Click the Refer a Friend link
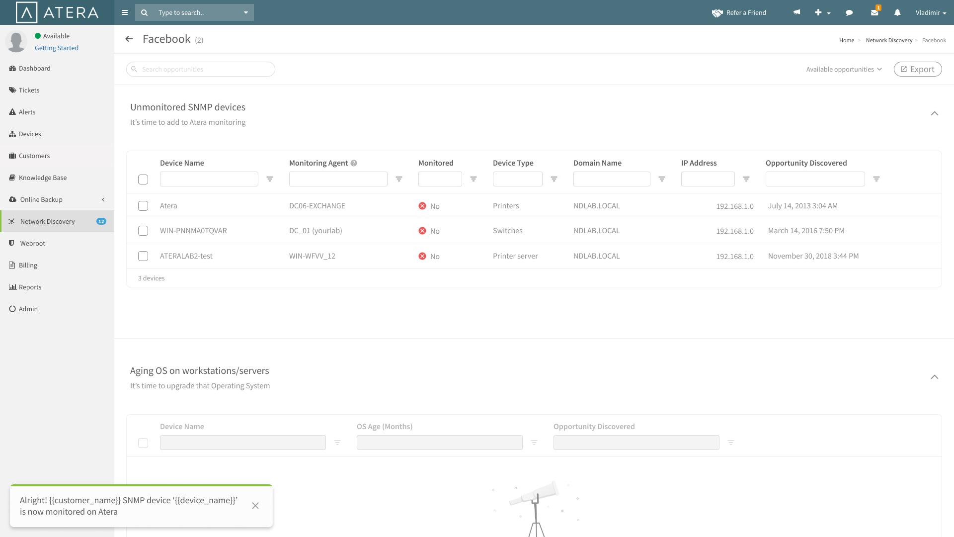 746,12
